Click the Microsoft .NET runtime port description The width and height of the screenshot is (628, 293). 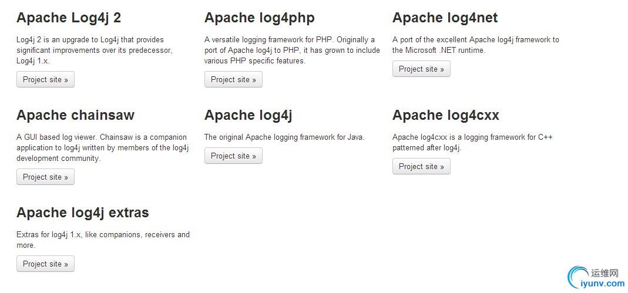tap(475, 45)
